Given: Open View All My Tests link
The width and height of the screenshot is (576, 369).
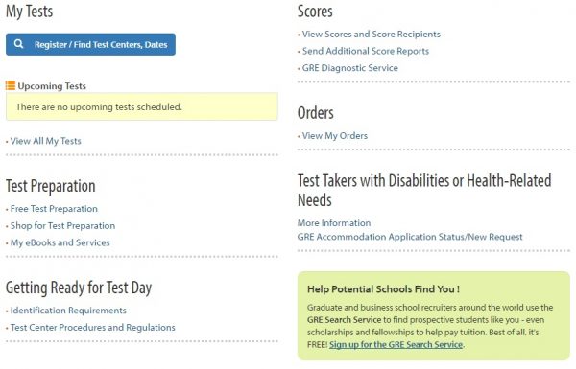Looking at the screenshot, I should coord(45,141).
